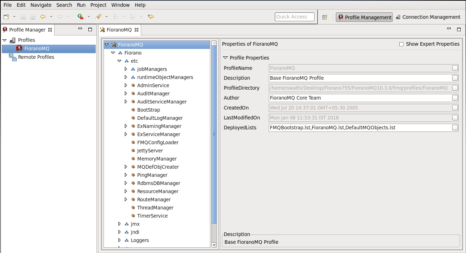Open the Project menu

click(98, 5)
